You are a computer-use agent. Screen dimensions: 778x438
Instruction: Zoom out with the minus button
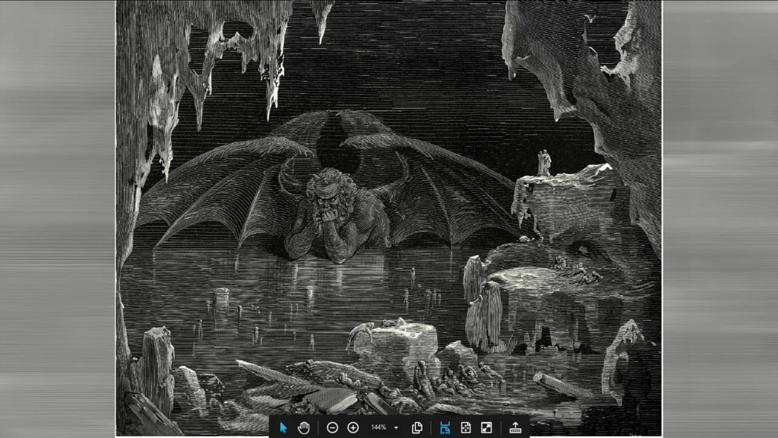click(332, 428)
